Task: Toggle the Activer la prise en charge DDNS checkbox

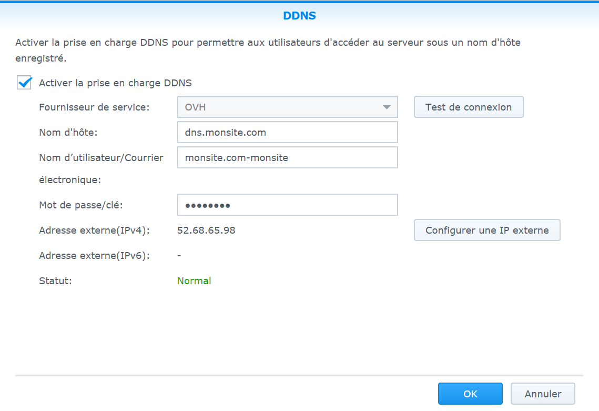Action: (x=24, y=83)
